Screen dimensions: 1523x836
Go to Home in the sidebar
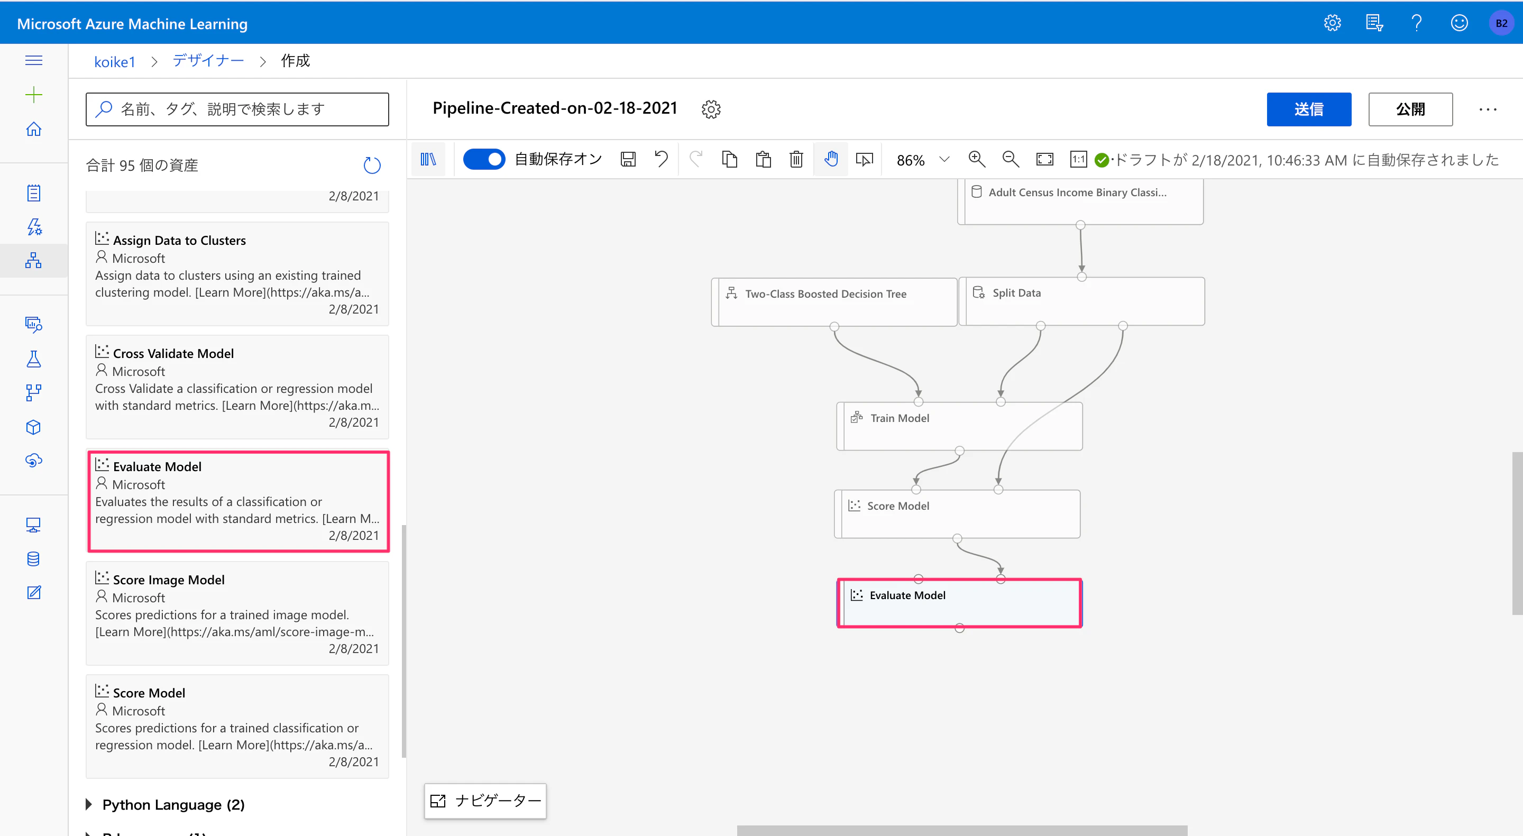[34, 129]
